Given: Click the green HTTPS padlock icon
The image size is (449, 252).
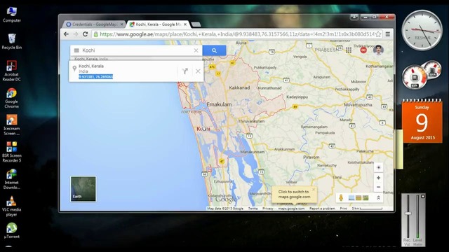Looking at the screenshot, I should click(x=95, y=34).
